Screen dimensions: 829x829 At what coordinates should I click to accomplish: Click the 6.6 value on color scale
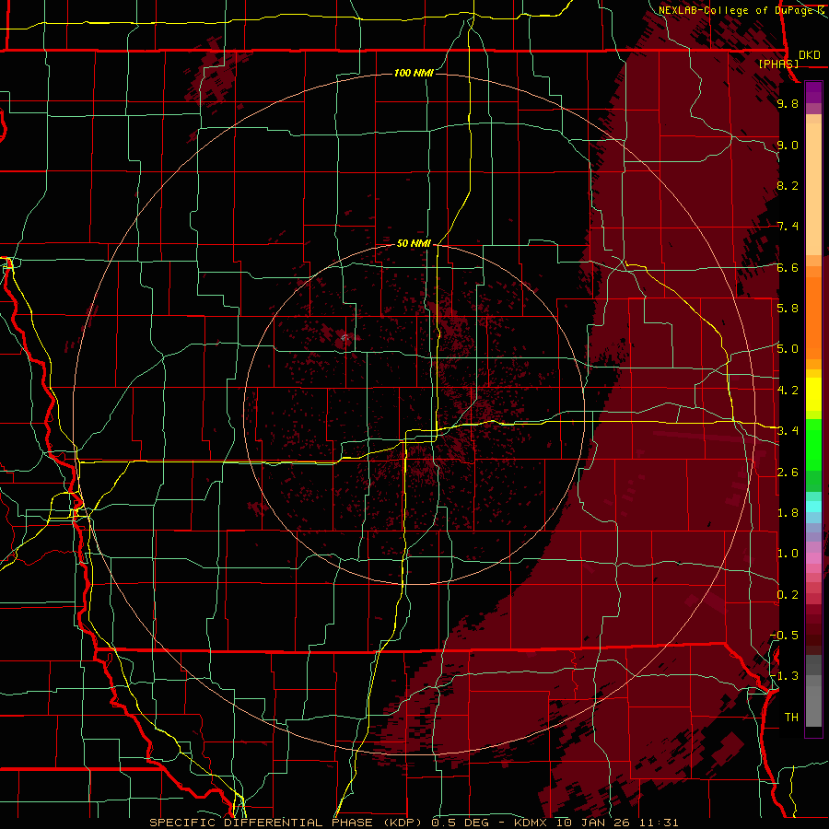[x=788, y=267]
